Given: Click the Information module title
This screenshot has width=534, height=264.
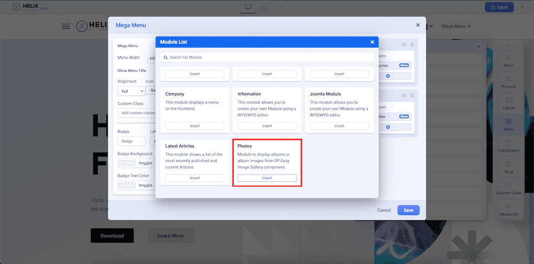Looking at the screenshot, I should coord(249,94).
